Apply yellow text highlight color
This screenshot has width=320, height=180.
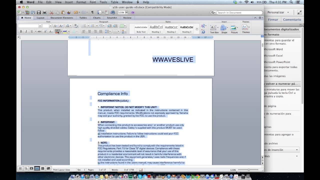tap(65, 31)
